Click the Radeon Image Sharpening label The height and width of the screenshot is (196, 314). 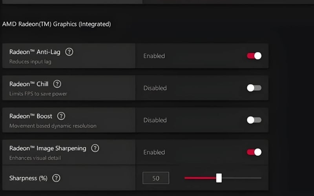coord(48,148)
